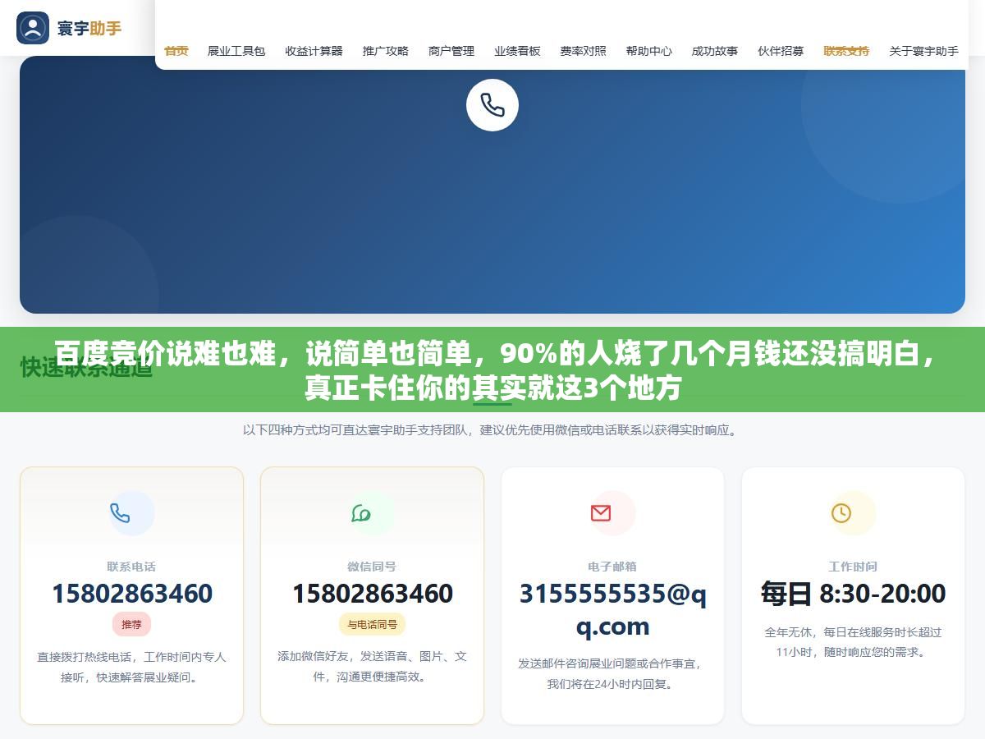The height and width of the screenshot is (739, 985).
Task: Open the 帮助中心 menu item
Action: (x=649, y=51)
